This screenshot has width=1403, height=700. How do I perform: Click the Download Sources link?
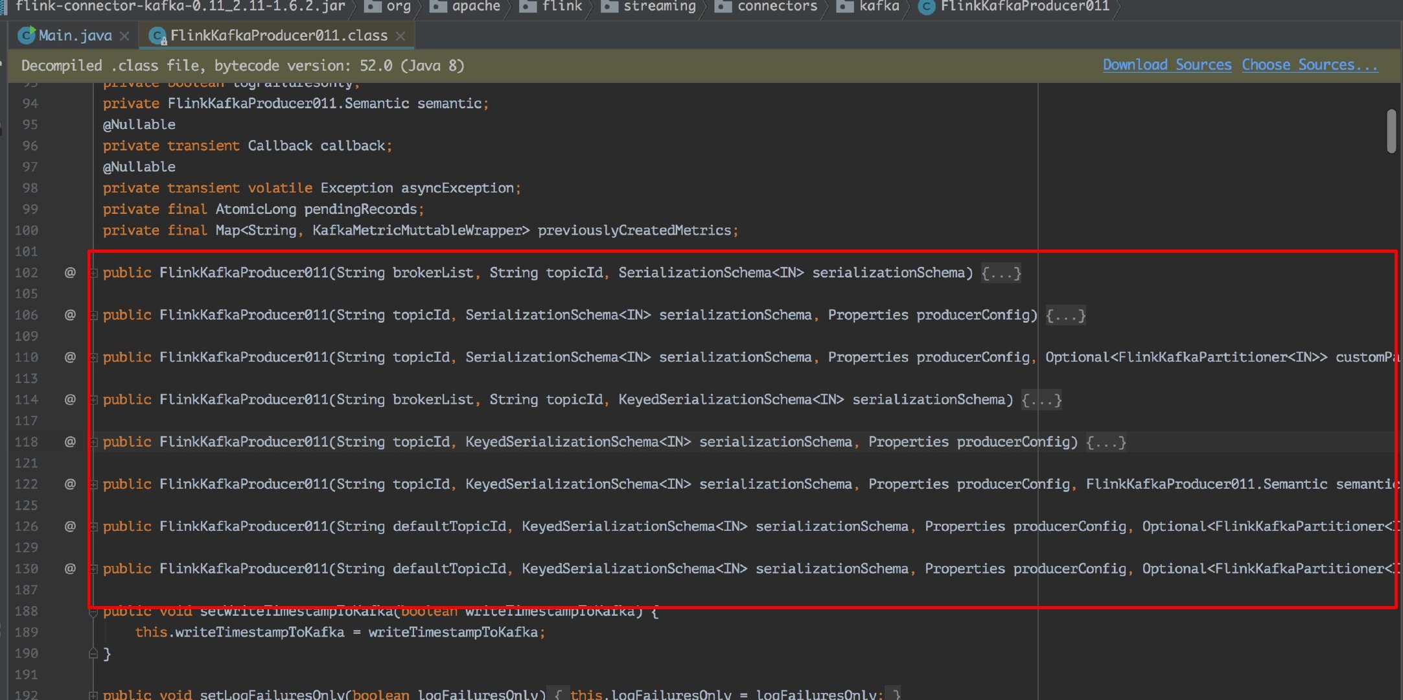pos(1167,65)
